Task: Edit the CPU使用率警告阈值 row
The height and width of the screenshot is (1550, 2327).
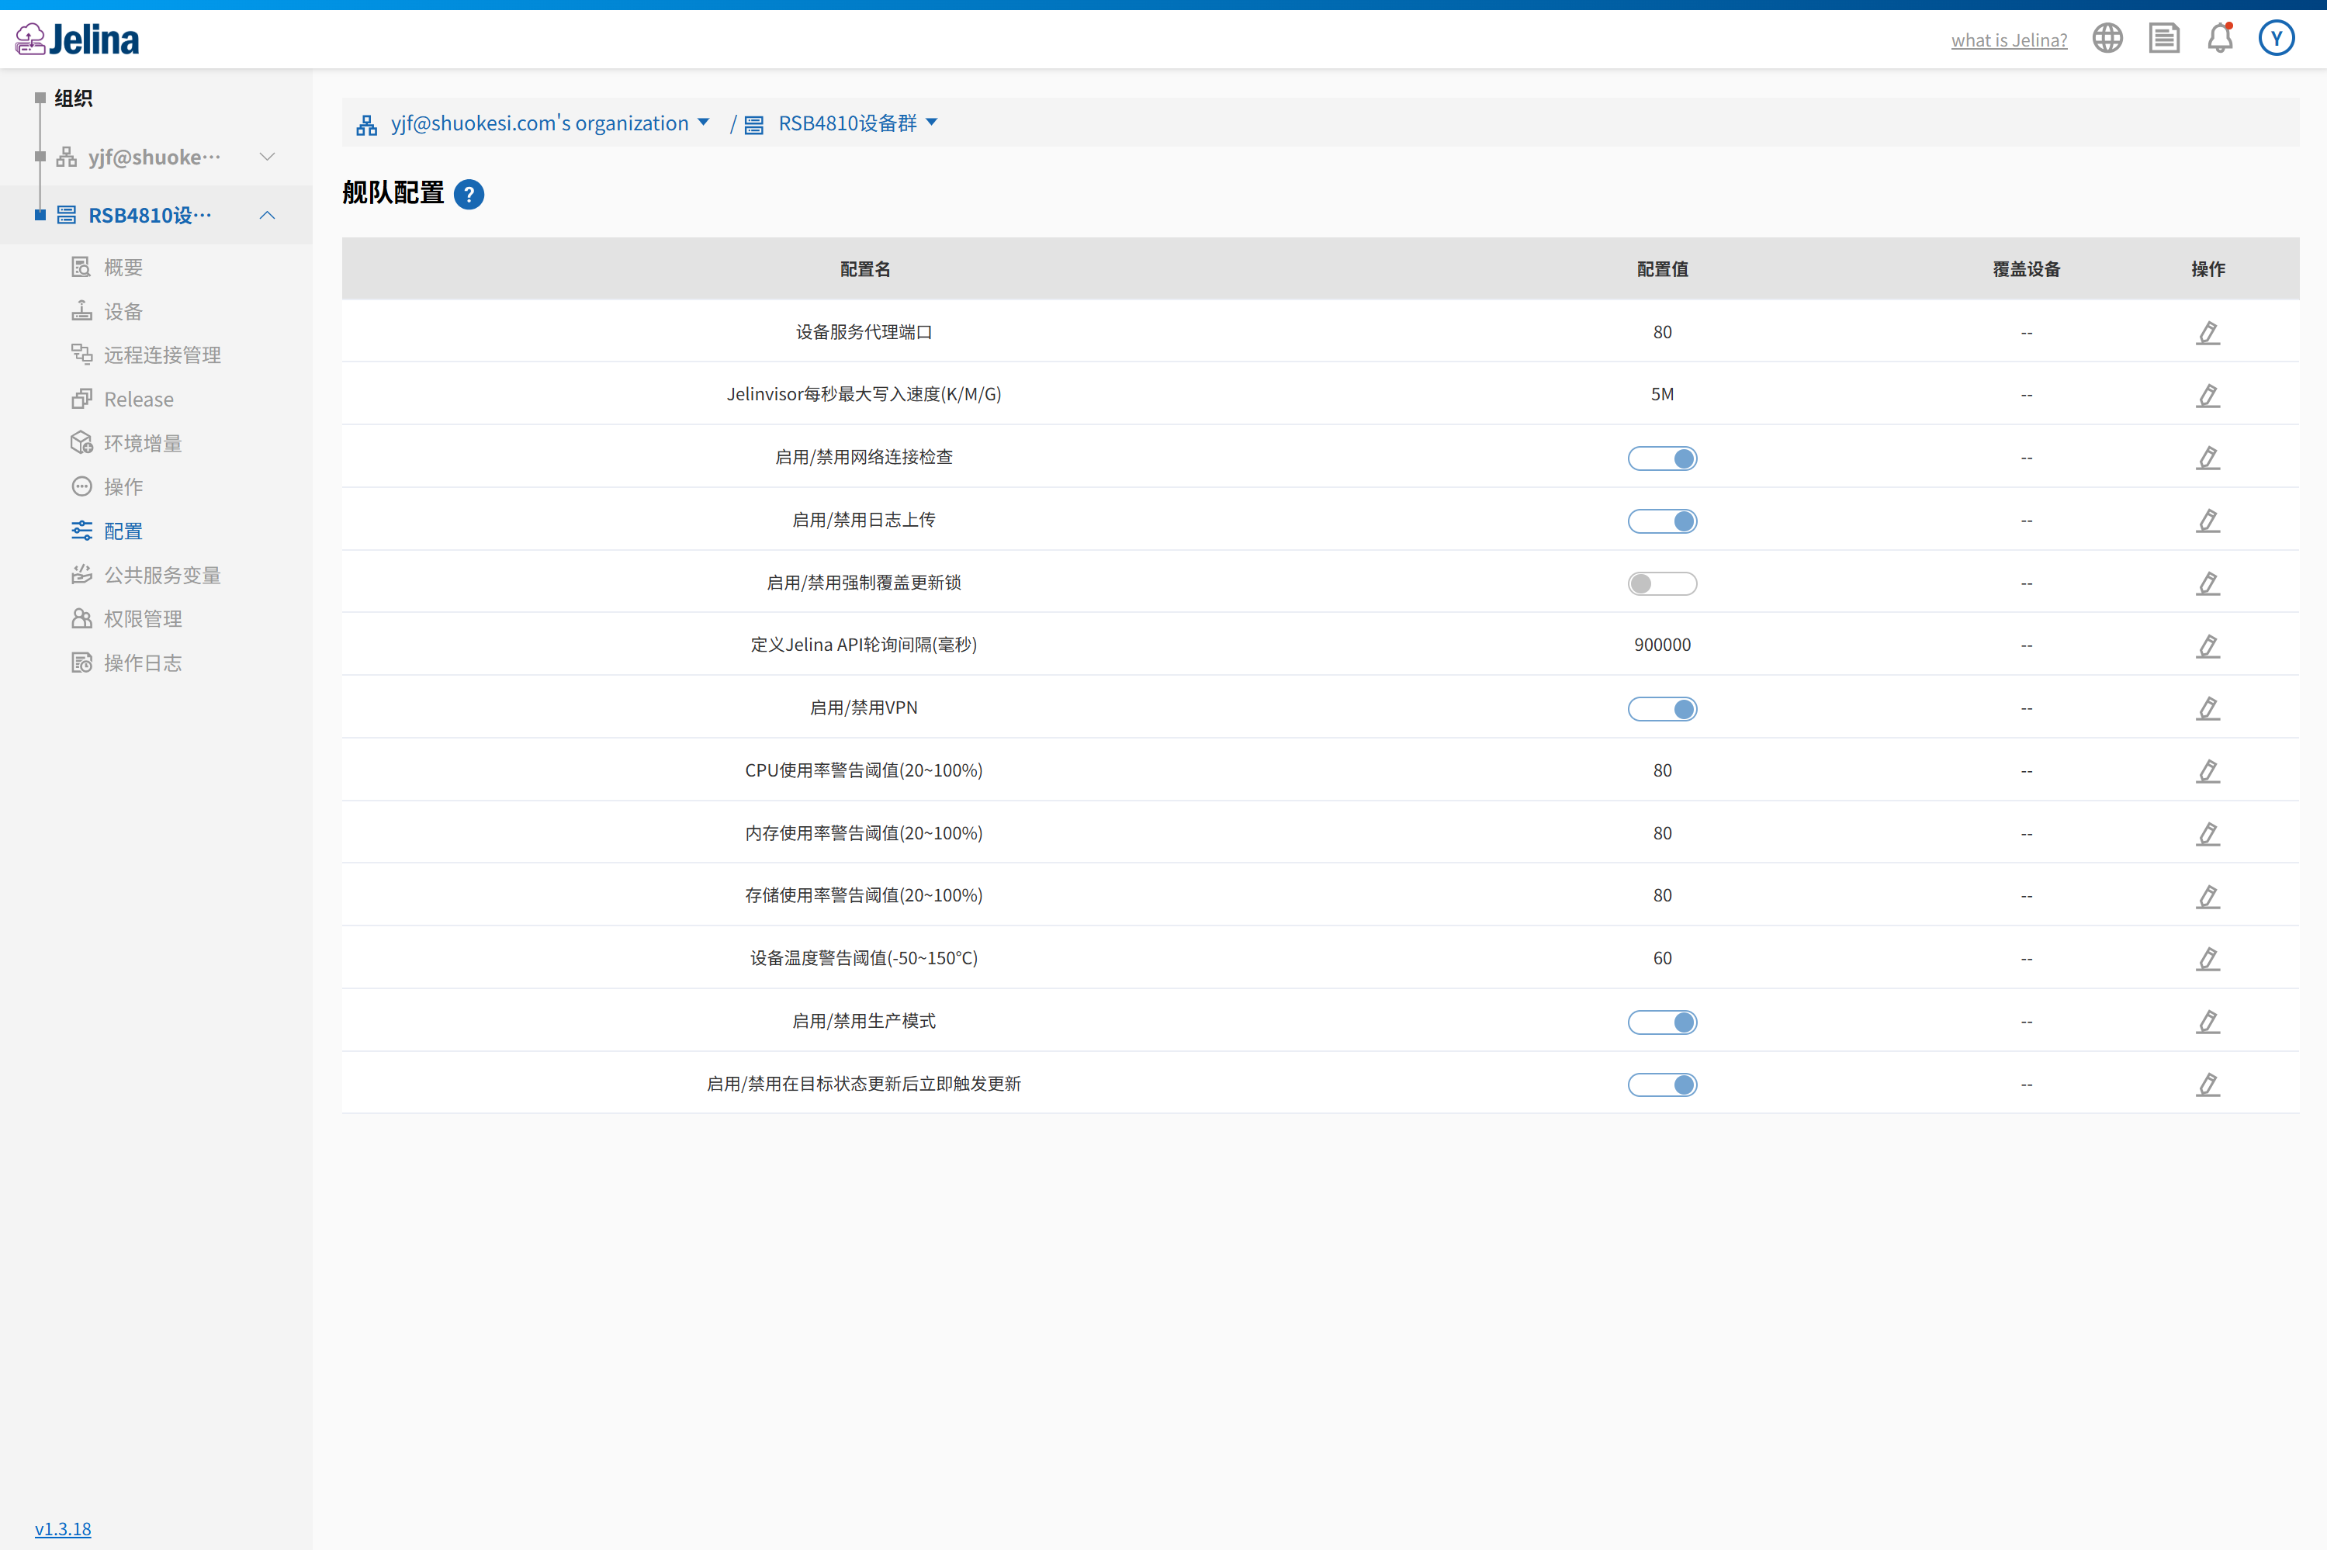Action: (2208, 771)
